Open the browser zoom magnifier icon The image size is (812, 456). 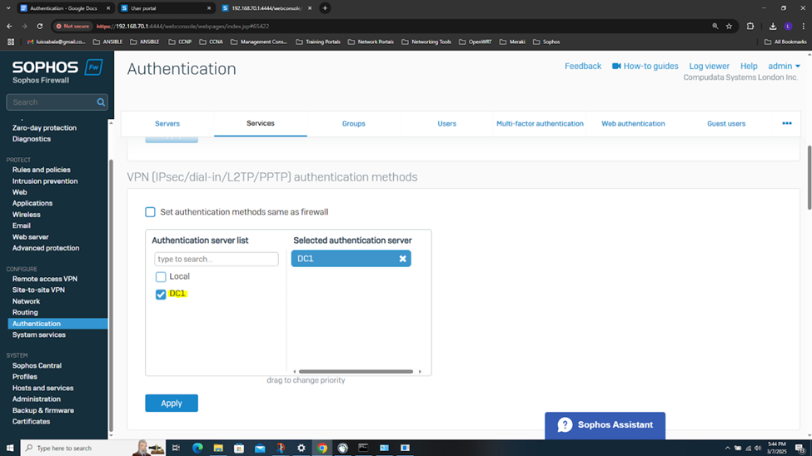(715, 26)
